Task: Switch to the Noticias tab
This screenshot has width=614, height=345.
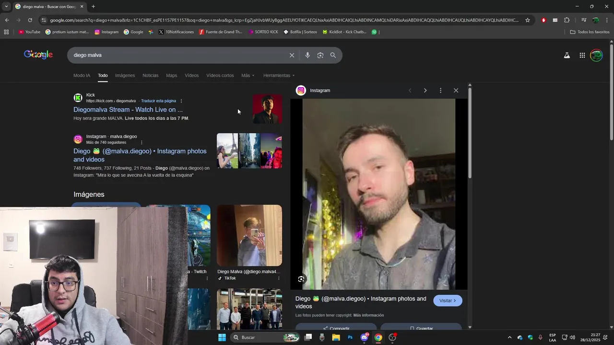Action: tap(150, 75)
